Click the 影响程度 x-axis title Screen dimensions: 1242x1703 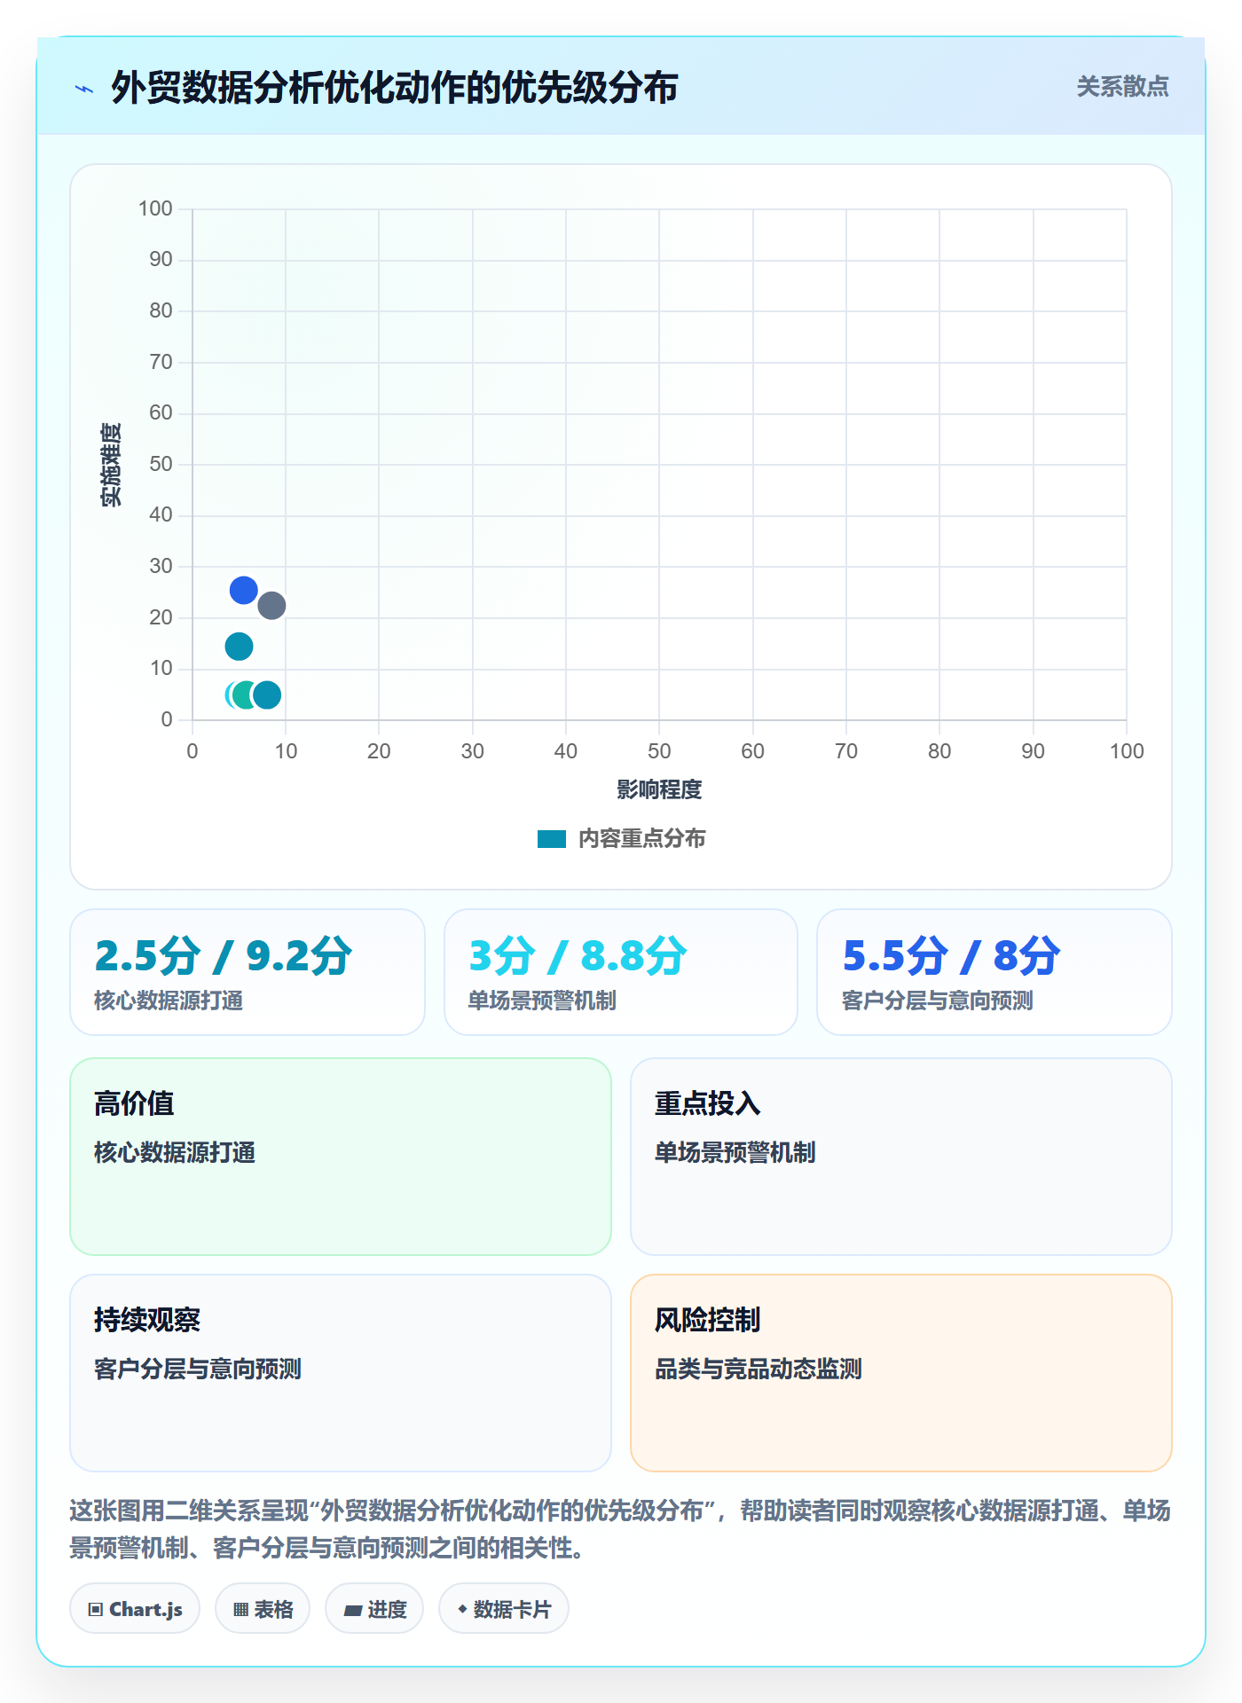click(x=659, y=789)
